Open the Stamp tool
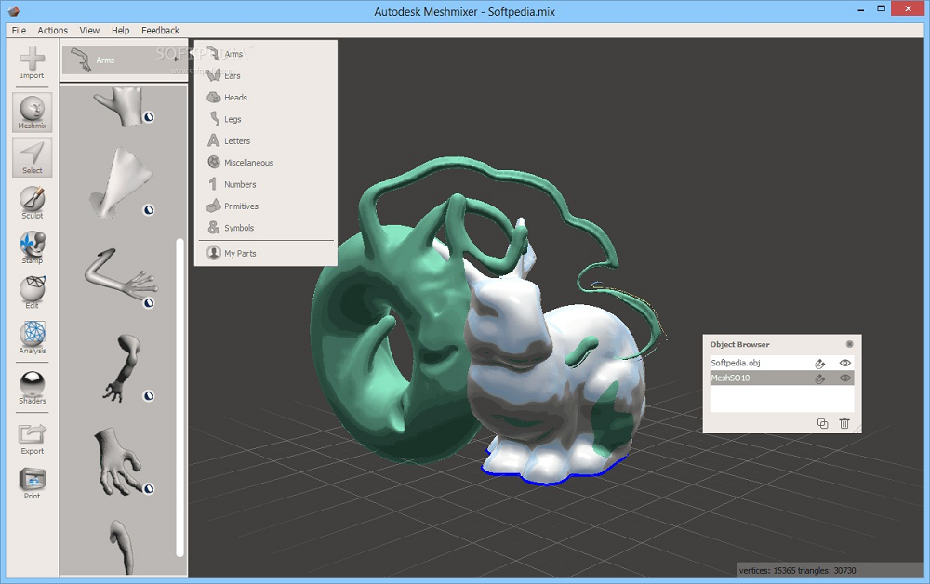Viewport: 930px width, 584px height. click(x=33, y=247)
